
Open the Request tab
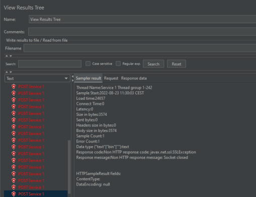tap(111, 78)
